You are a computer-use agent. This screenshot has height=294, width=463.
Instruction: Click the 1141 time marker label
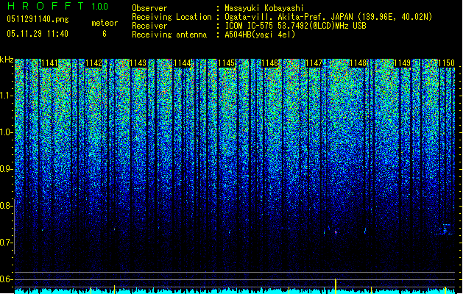(49, 63)
